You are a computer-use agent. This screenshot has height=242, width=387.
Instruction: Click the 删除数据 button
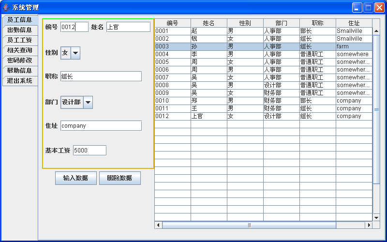click(x=120, y=178)
